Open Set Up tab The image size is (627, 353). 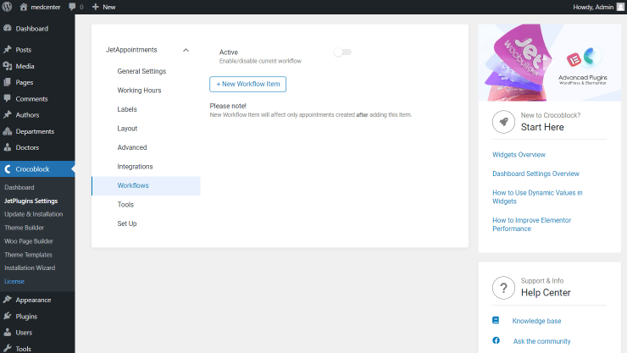127,223
